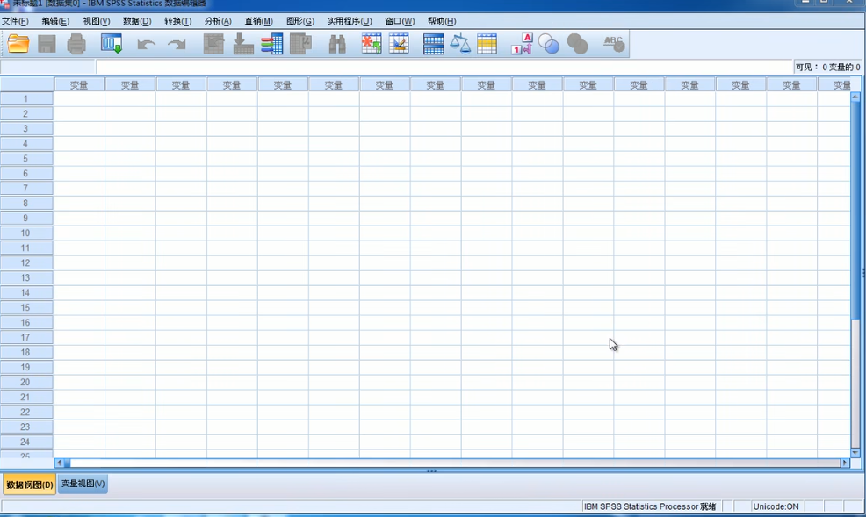
Task: Click the Go to case icon
Action: coord(213,44)
